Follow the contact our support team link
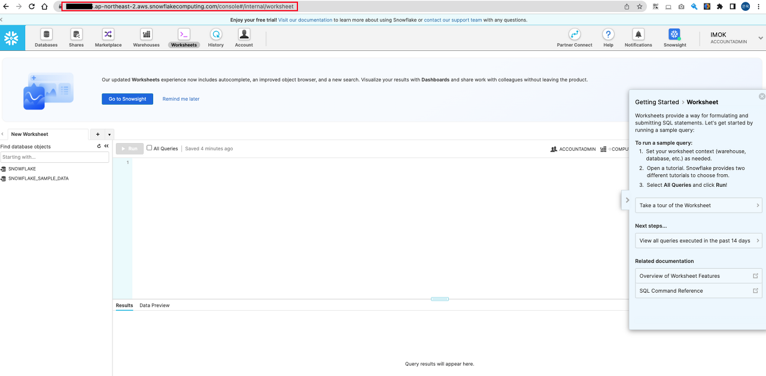 pos(453,20)
